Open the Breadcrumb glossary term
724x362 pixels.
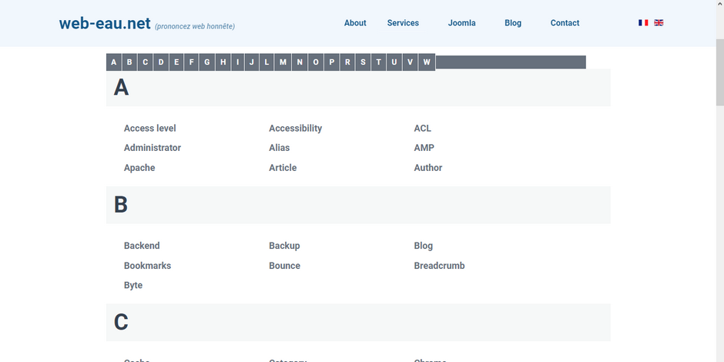(439, 266)
